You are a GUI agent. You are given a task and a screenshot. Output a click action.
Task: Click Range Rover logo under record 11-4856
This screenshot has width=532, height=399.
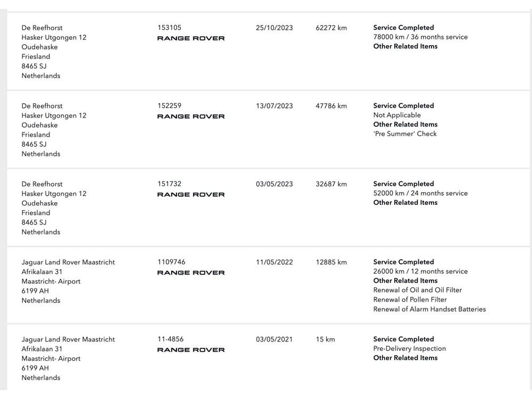coord(191,350)
